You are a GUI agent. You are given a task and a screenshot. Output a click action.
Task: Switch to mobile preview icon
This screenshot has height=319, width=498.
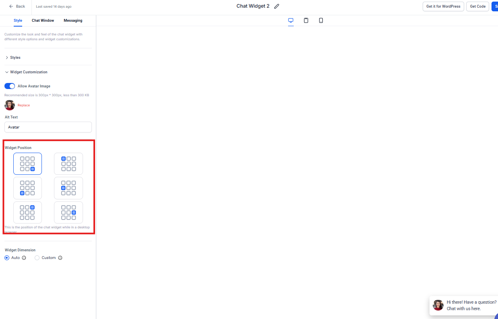pyautogui.click(x=321, y=21)
